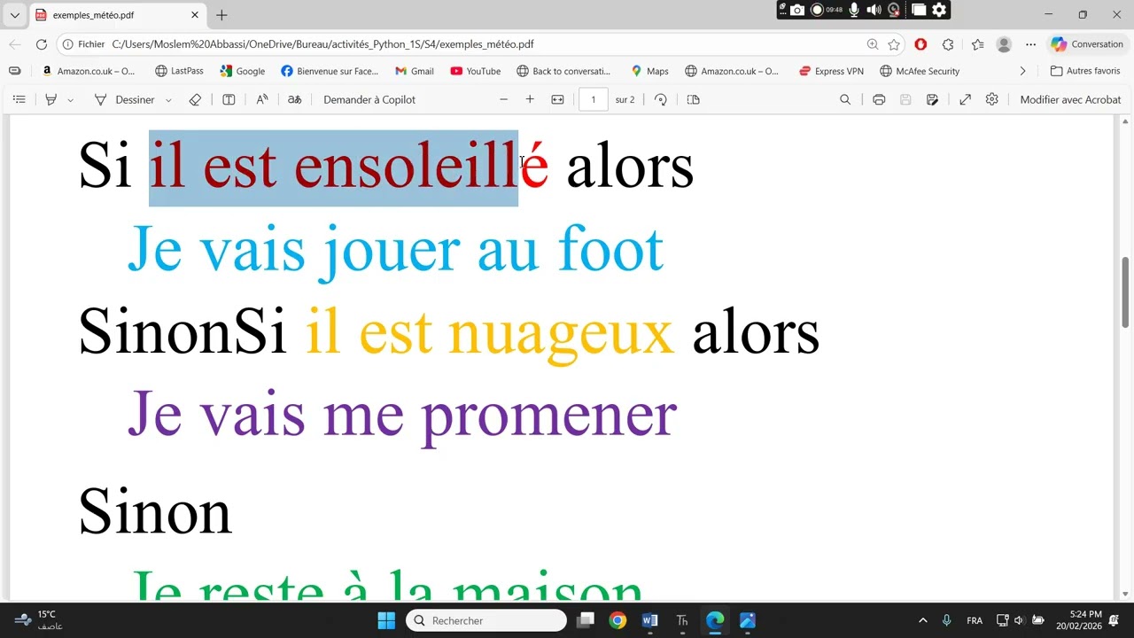Open the weather widget 15°C

(39, 620)
